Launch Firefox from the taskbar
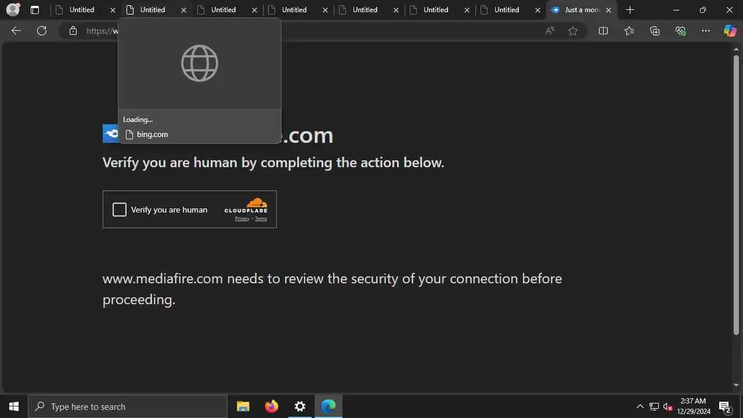The image size is (743, 418). click(272, 406)
